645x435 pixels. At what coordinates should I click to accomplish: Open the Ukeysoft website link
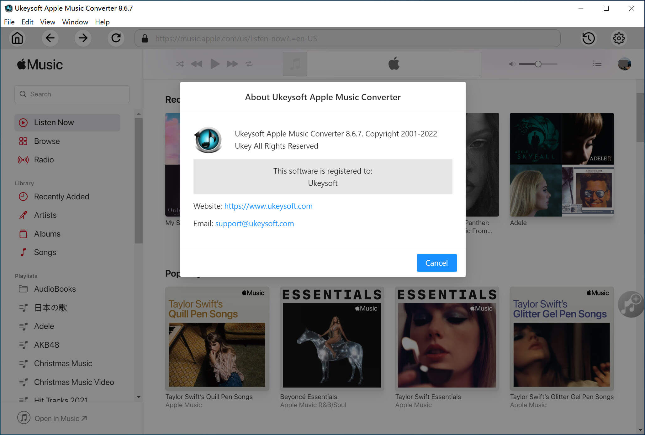tap(268, 205)
